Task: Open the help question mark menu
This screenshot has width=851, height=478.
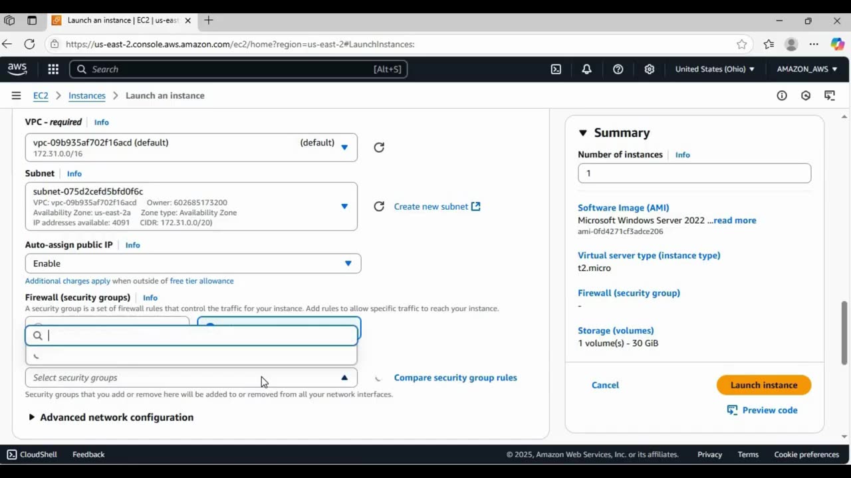Action: 618,69
